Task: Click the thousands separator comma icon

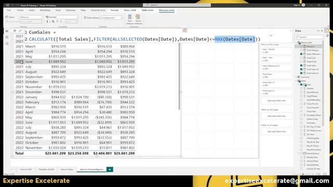Action: [x=57, y=22]
